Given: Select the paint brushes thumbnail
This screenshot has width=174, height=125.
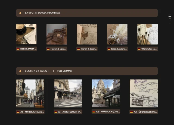Looking at the screenshot, I should [147, 34].
